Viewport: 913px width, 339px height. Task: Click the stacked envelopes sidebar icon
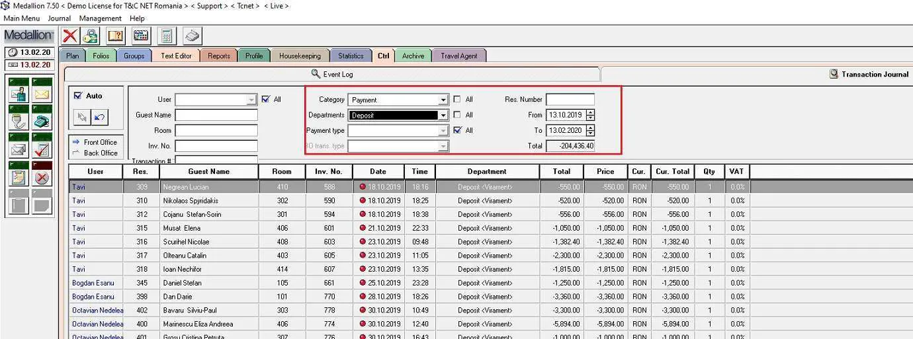point(19,147)
